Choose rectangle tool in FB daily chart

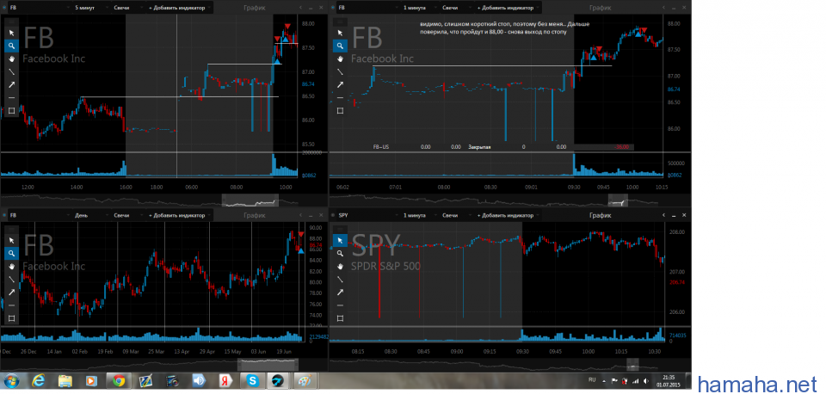[11, 318]
